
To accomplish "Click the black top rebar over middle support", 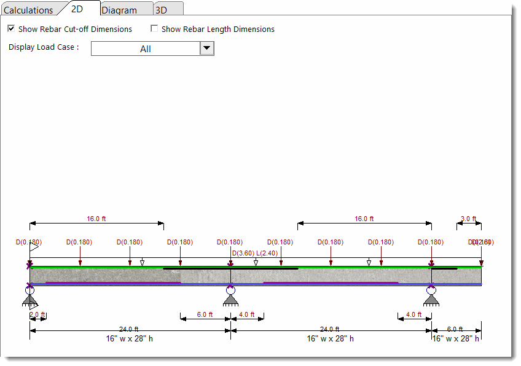I will click(x=230, y=268).
